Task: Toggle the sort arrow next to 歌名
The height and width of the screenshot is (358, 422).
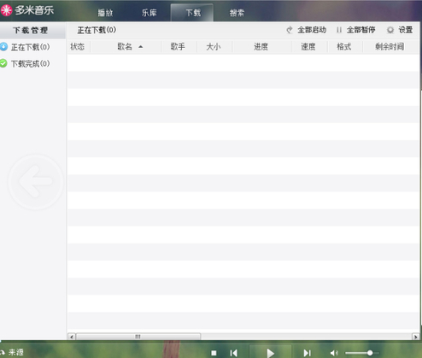Action: pos(141,47)
